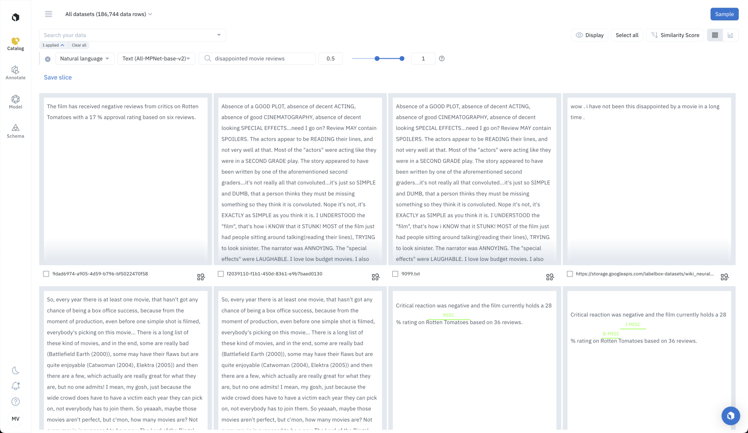Open the Display options
Image resolution: width=748 pixels, height=433 pixels.
[x=589, y=35]
